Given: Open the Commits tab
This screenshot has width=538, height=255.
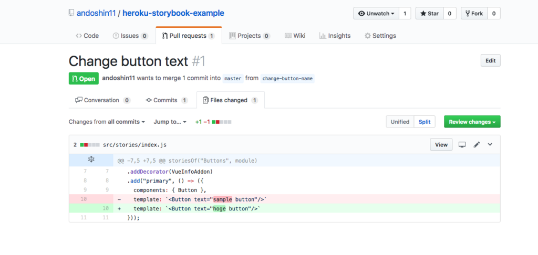Looking at the screenshot, I should (x=167, y=100).
